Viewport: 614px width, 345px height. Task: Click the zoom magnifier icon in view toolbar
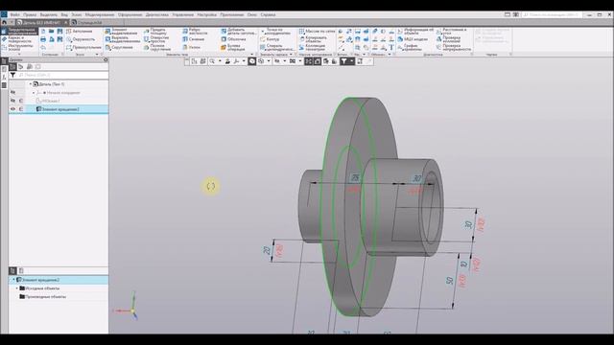pos(212,61)
